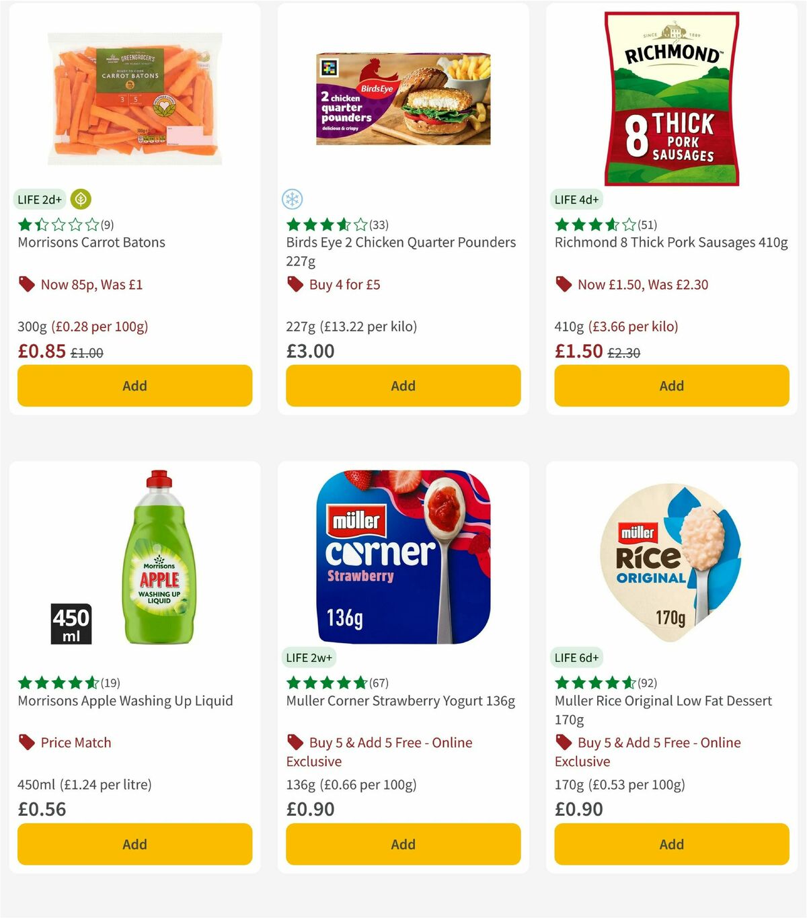
Task: Click the '£1.24 per litre' unit price text
Action: click(105, 784)
